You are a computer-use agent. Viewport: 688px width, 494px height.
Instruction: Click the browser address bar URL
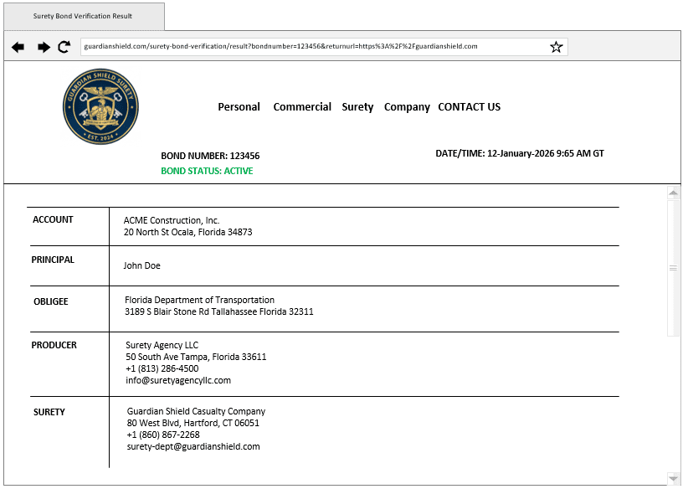tap(280, 47)
